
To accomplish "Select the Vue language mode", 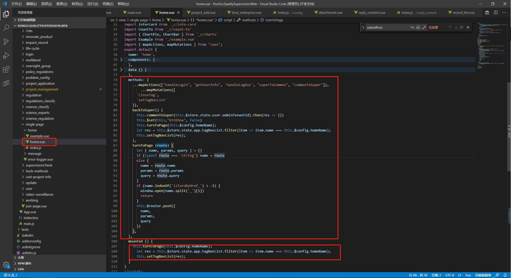I will (x=468, y=275).
